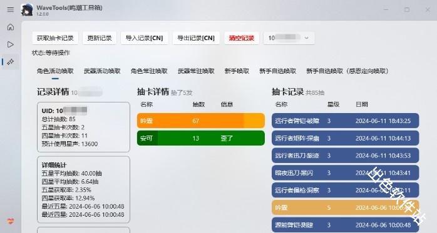Click 导出记录[CN] button
Viewport: 437px width, 233px height.
196,38
